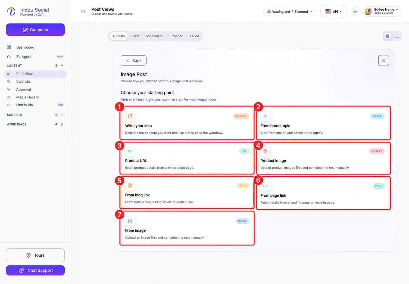Select the AI Posts tab

click(x=118, y=36)
